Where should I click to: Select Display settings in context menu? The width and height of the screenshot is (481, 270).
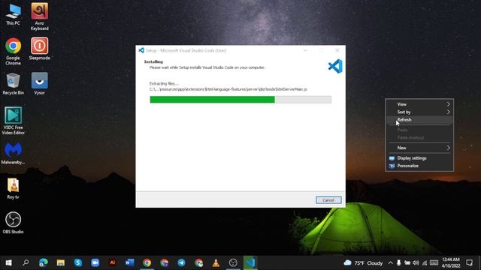tap(419, 158)
